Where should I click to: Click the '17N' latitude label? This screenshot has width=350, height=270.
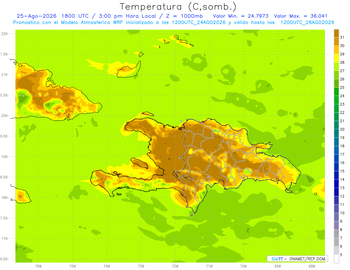[4, 239]
